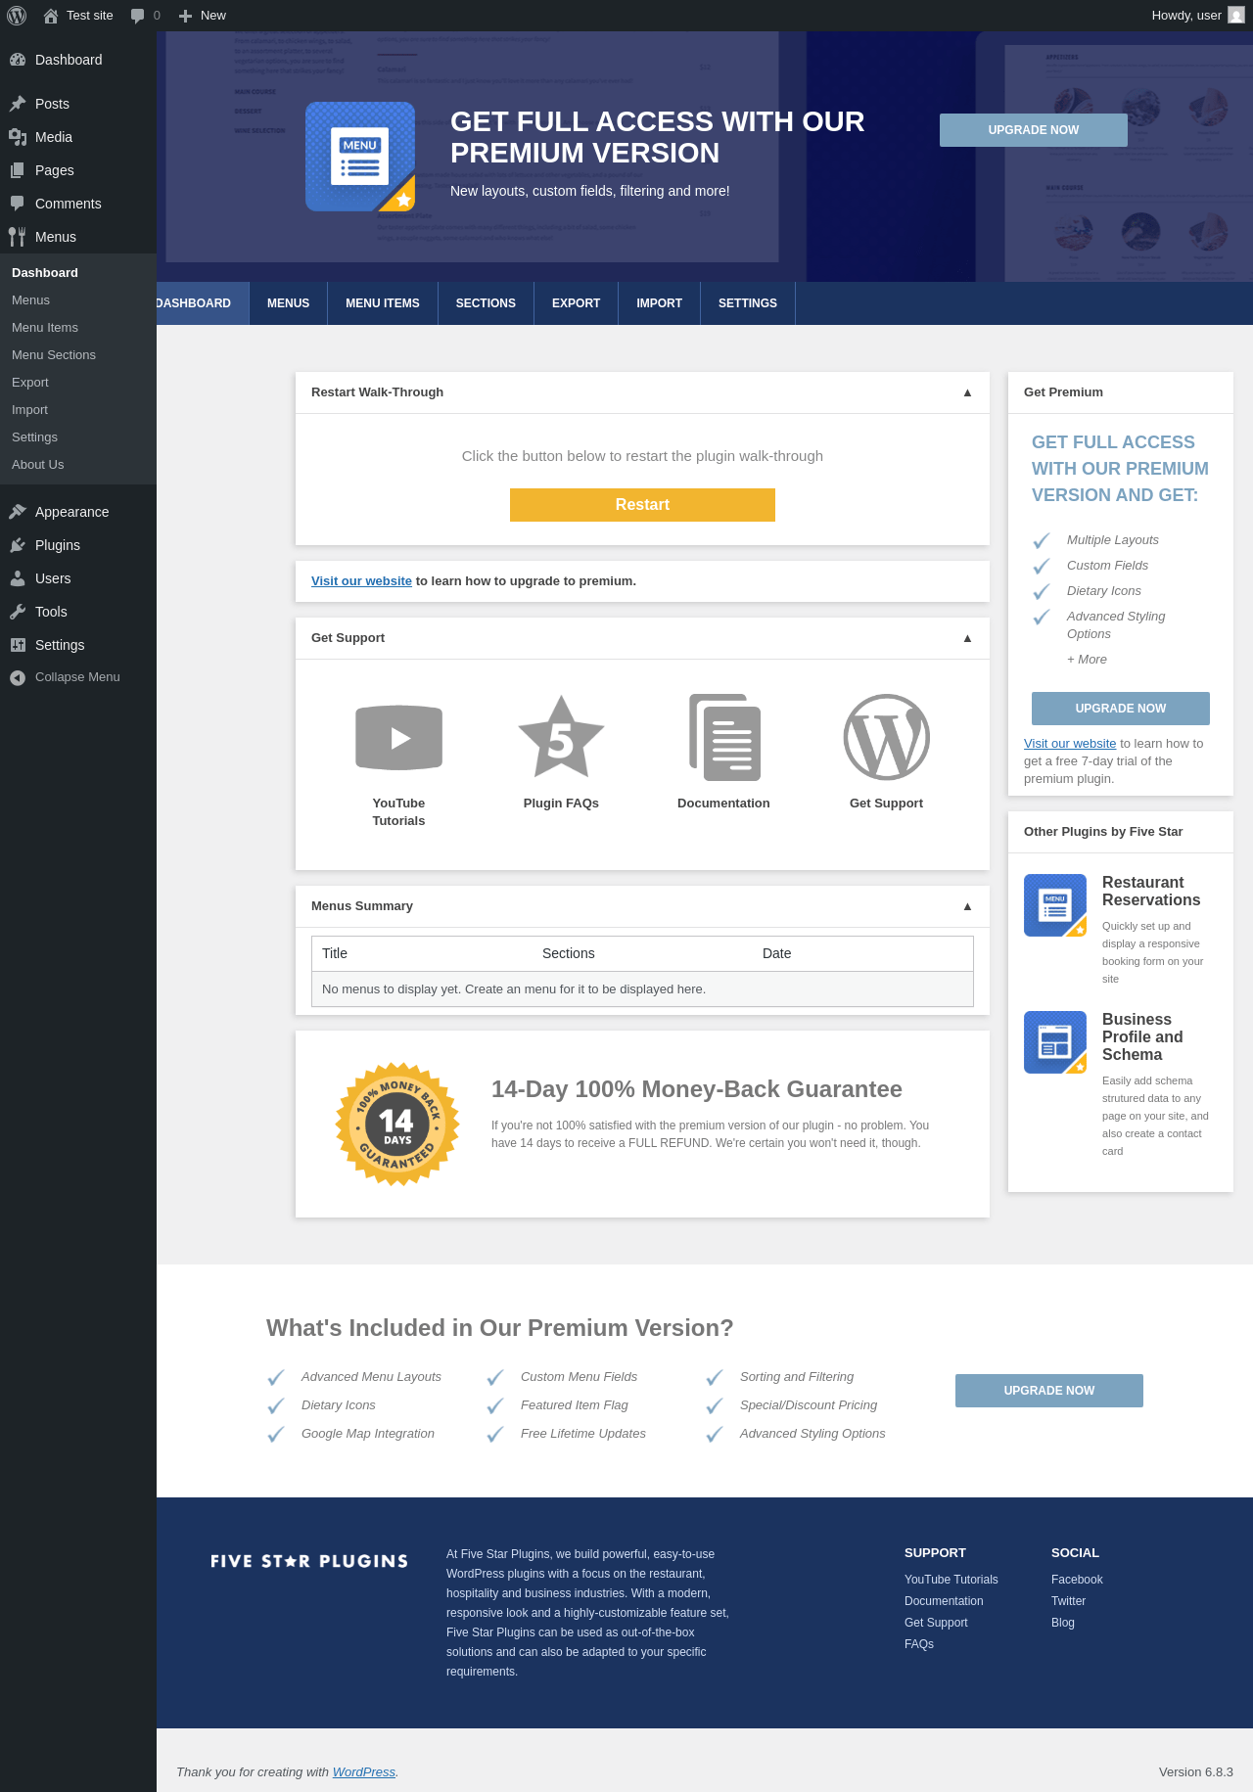Open About Us in sidebar submenu
This screenshot has width=1253, height=1792.
pyautogui.click(x=78, y=465)
